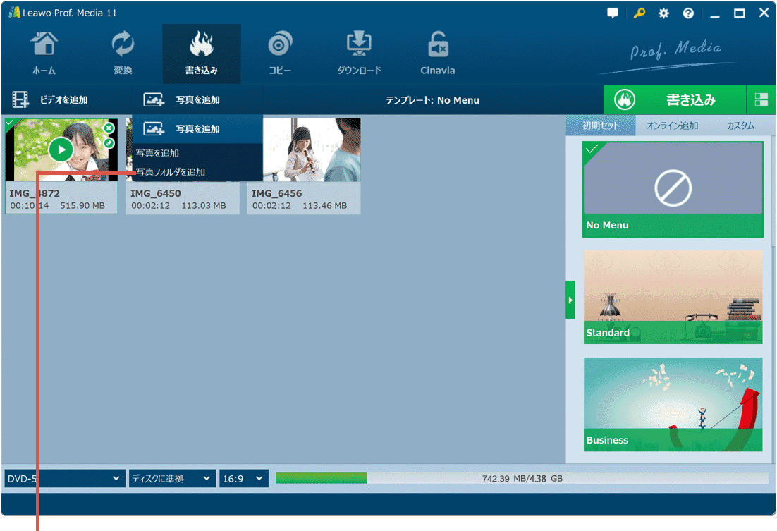Image resolution: width=777 pixels, height=531 pixels.
Task: Click the key registration icon
Action: (x=640, y=13)
